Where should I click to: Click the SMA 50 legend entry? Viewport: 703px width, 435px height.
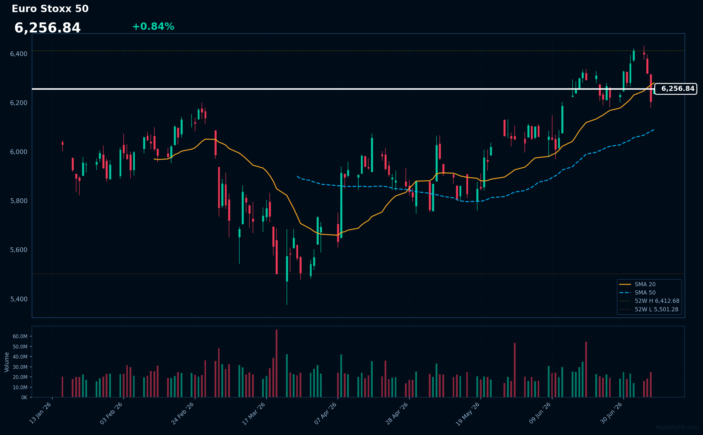tap(637, 293)
